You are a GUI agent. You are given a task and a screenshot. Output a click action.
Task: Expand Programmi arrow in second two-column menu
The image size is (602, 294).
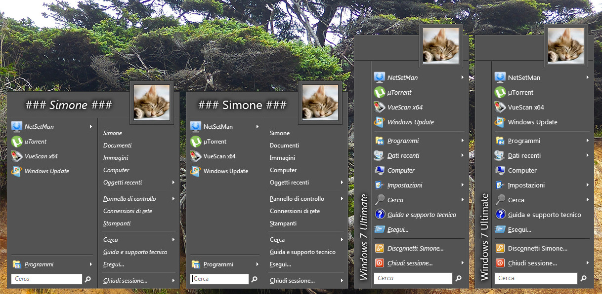point(258,264)
